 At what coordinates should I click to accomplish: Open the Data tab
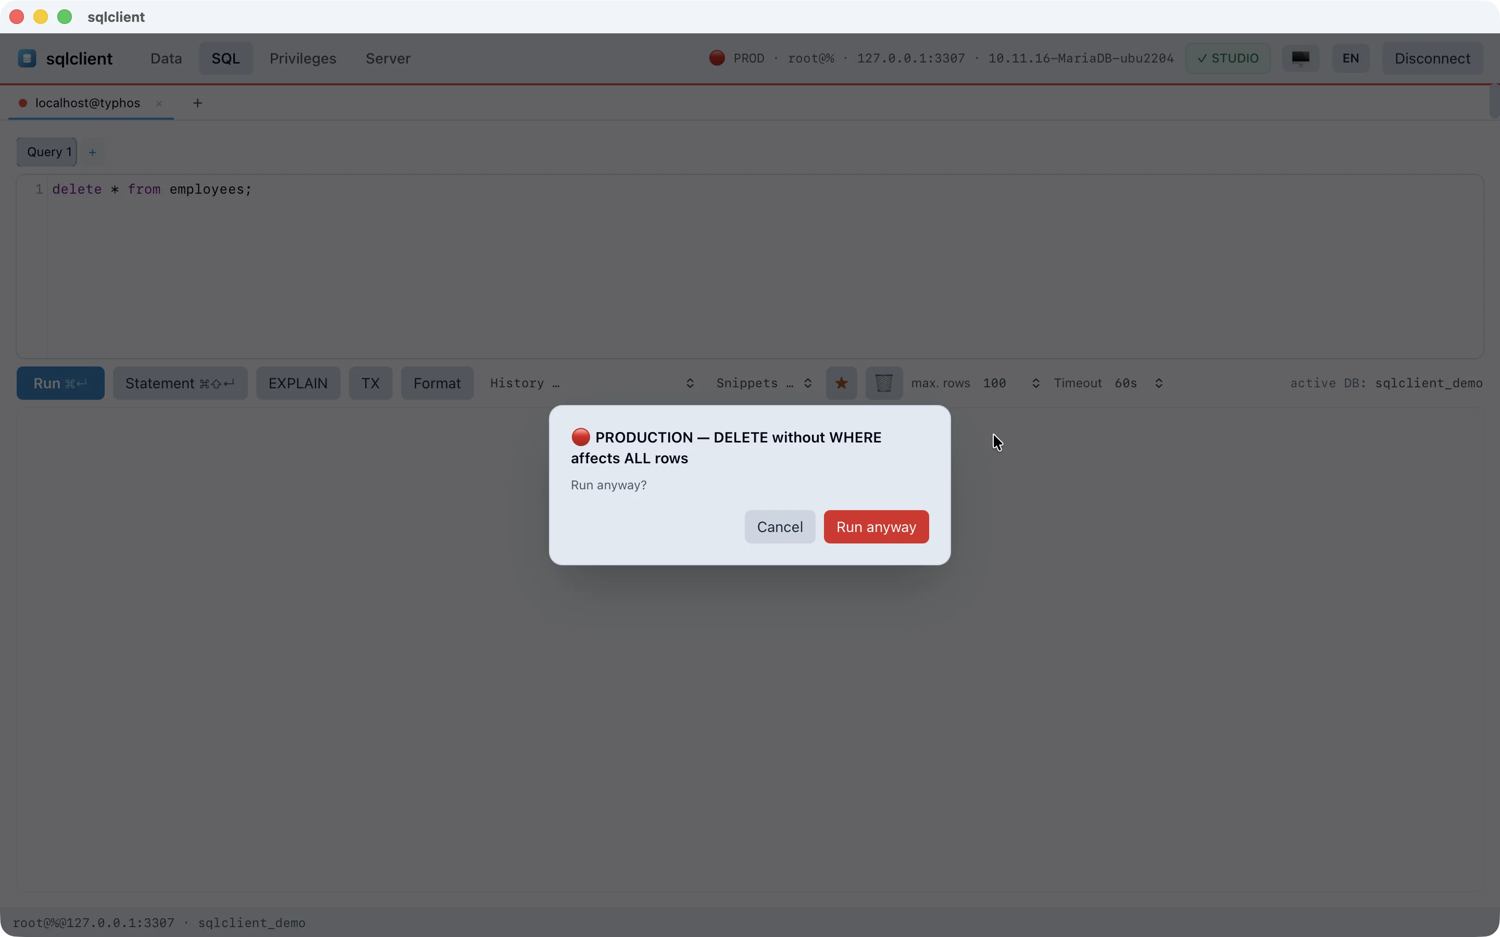coord(166,58)
